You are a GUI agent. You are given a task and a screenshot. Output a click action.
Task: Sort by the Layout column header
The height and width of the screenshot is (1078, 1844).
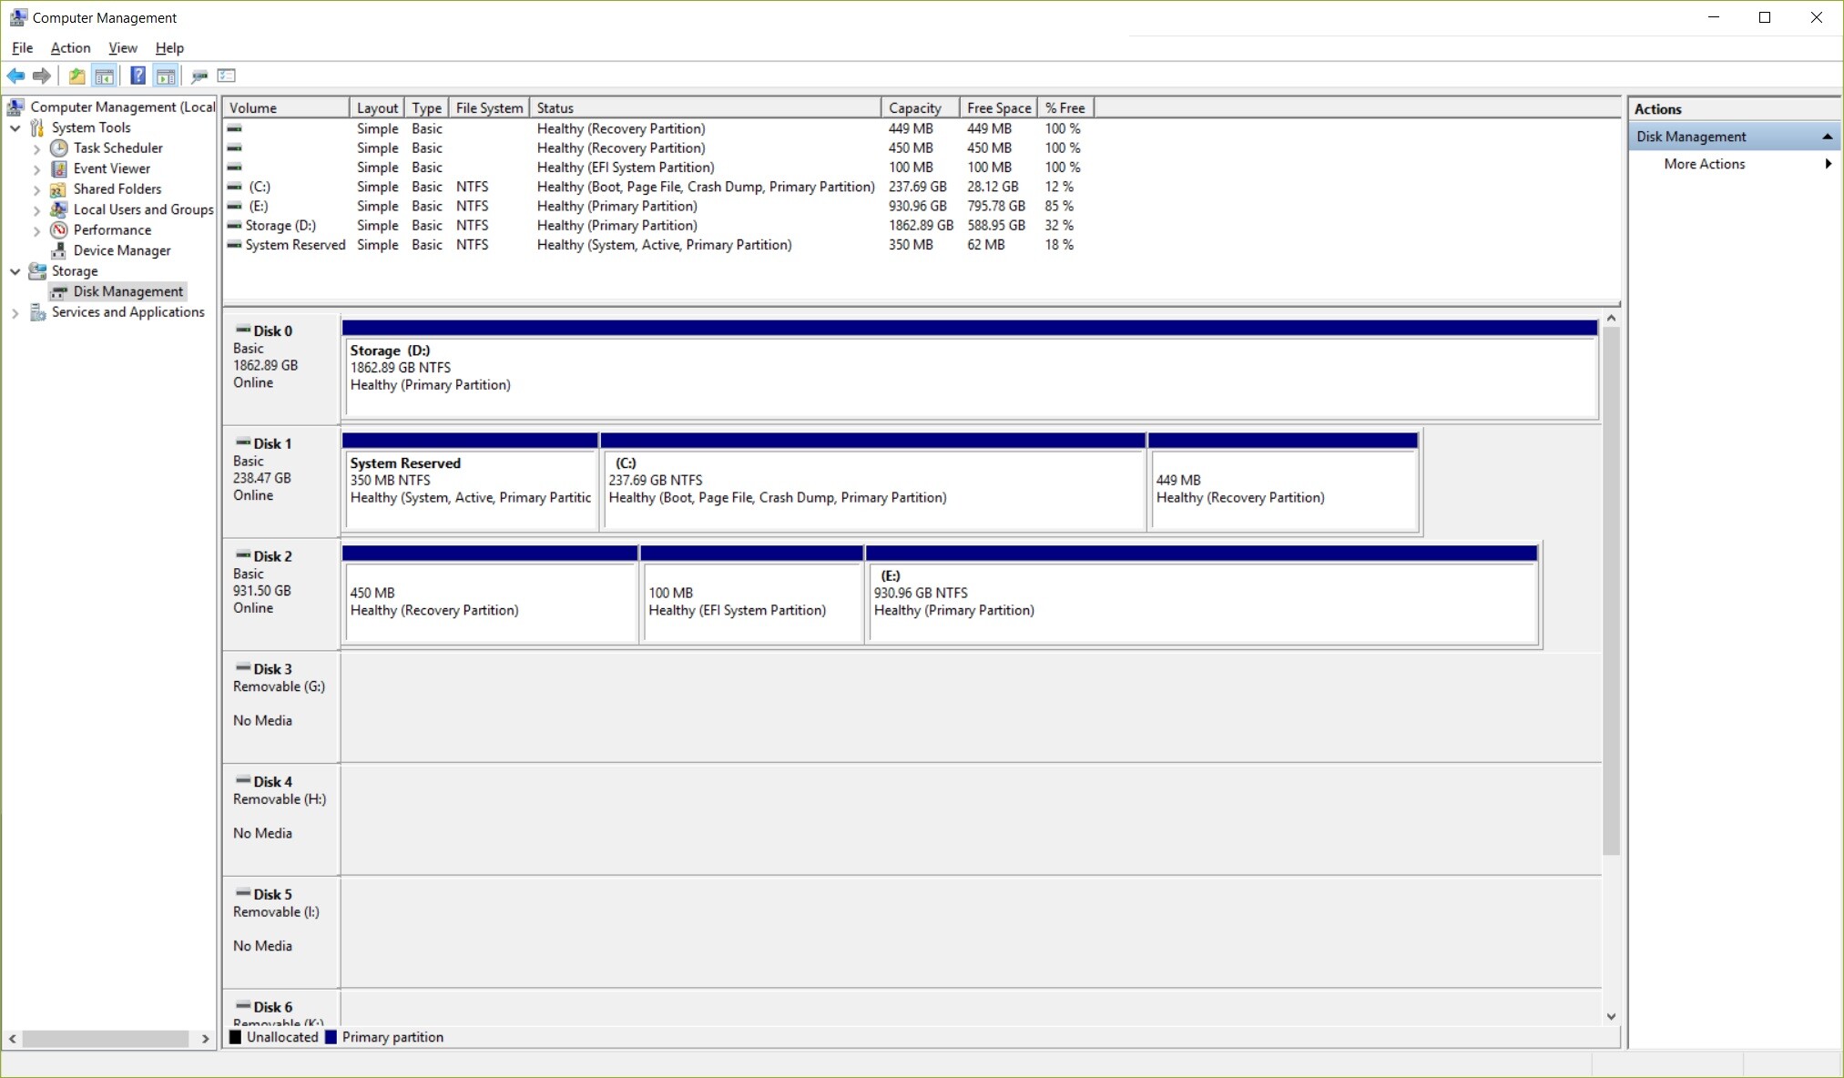pos(377,107)
